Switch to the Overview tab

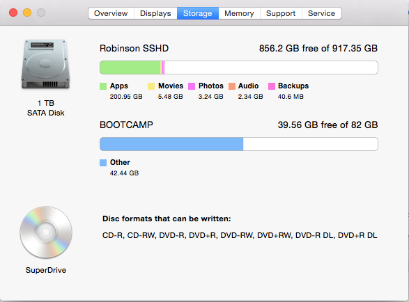pos(111,13)
